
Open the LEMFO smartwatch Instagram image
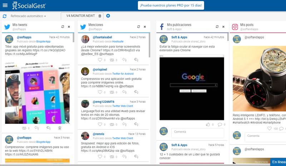pyautogui.click(x=260, y=79)
